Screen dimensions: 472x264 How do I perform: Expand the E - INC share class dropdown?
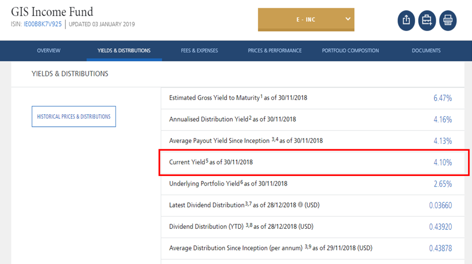(306, 20)
